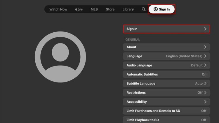219x123 pixels.
Task: Open the About settings row
Action: pos(166,47)
